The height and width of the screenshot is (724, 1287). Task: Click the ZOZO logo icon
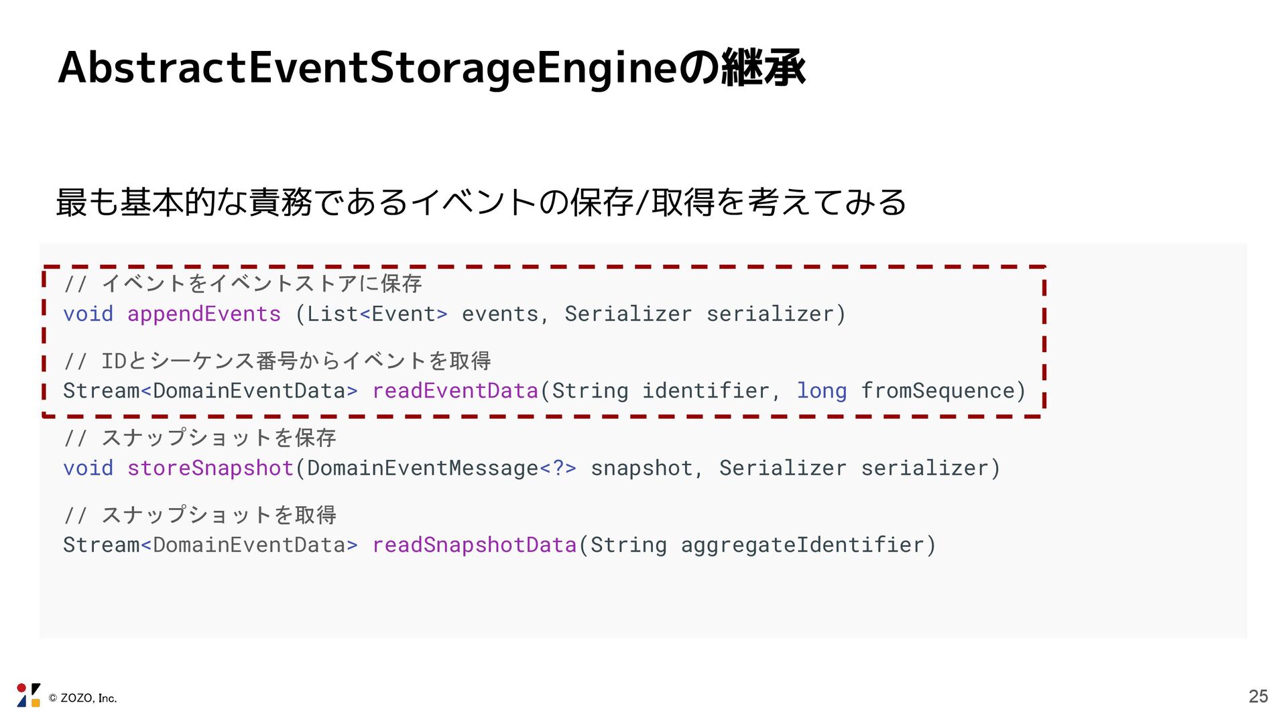(x=29, y=695)
